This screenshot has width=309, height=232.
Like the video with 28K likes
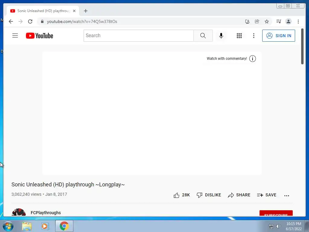pyautogui.click(x=181, y=195)
